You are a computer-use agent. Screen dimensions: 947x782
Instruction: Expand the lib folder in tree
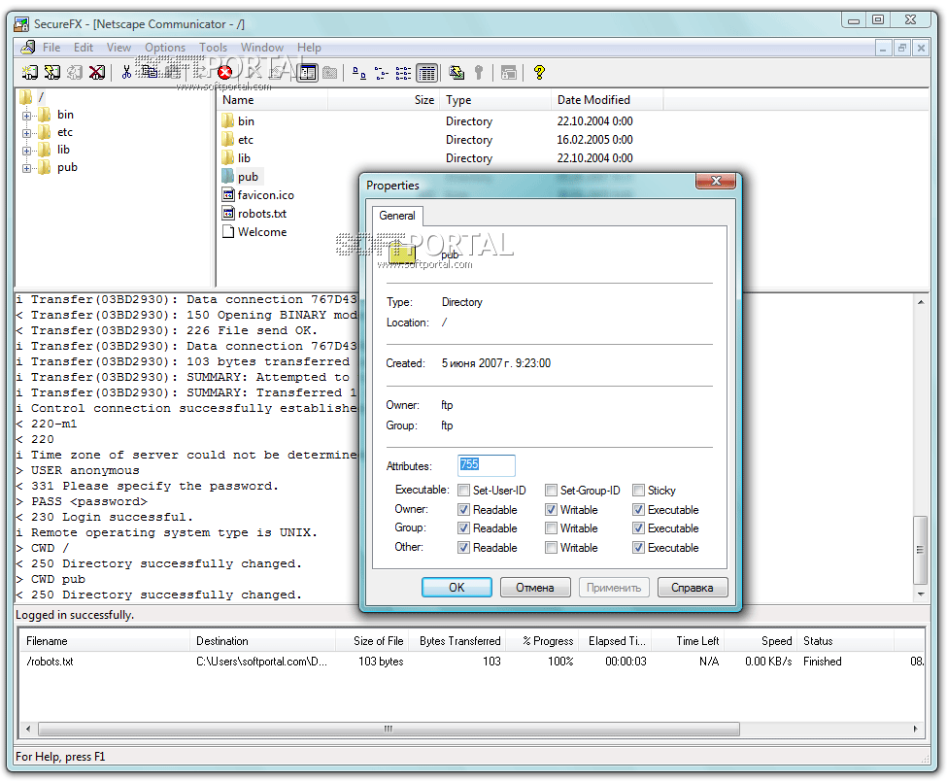pyautogui.click(x=26, y=151)
